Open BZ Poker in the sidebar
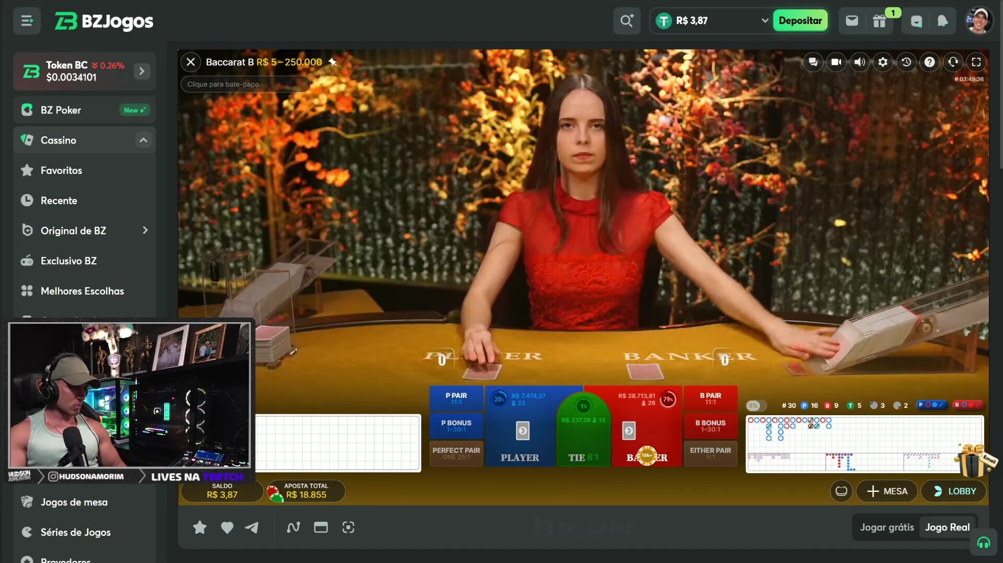Image resolution: width=1003 pixels, height=563 pixels. click(85, 110)
